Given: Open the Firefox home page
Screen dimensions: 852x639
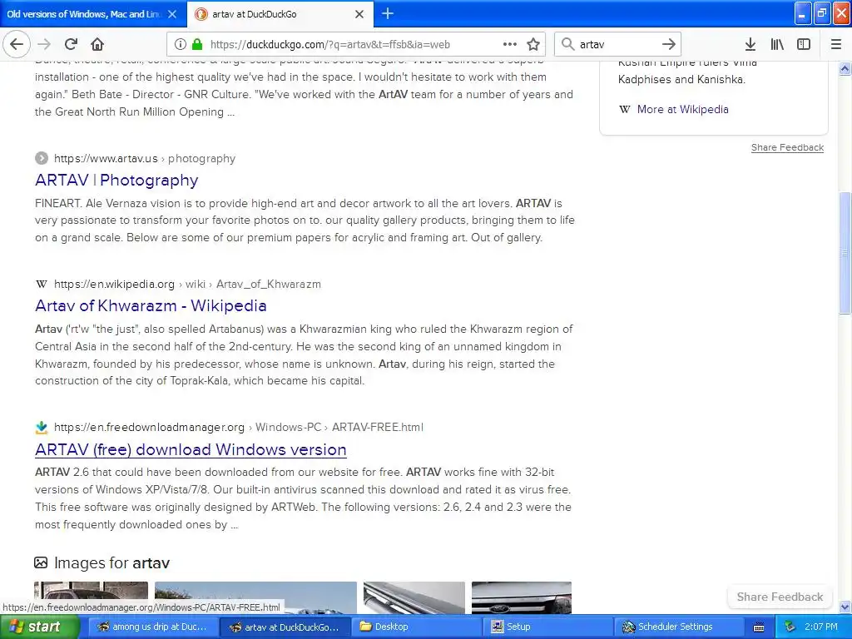Looking at the screenshot, I should [97, 44].
